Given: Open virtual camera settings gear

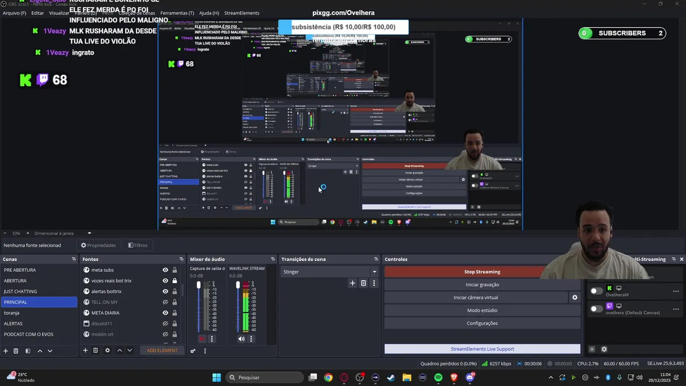Looking at the screenshot, I should 575,298.
